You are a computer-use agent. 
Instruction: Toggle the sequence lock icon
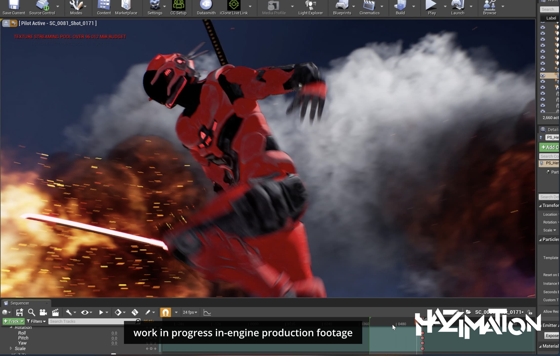[x=530, y=312]
